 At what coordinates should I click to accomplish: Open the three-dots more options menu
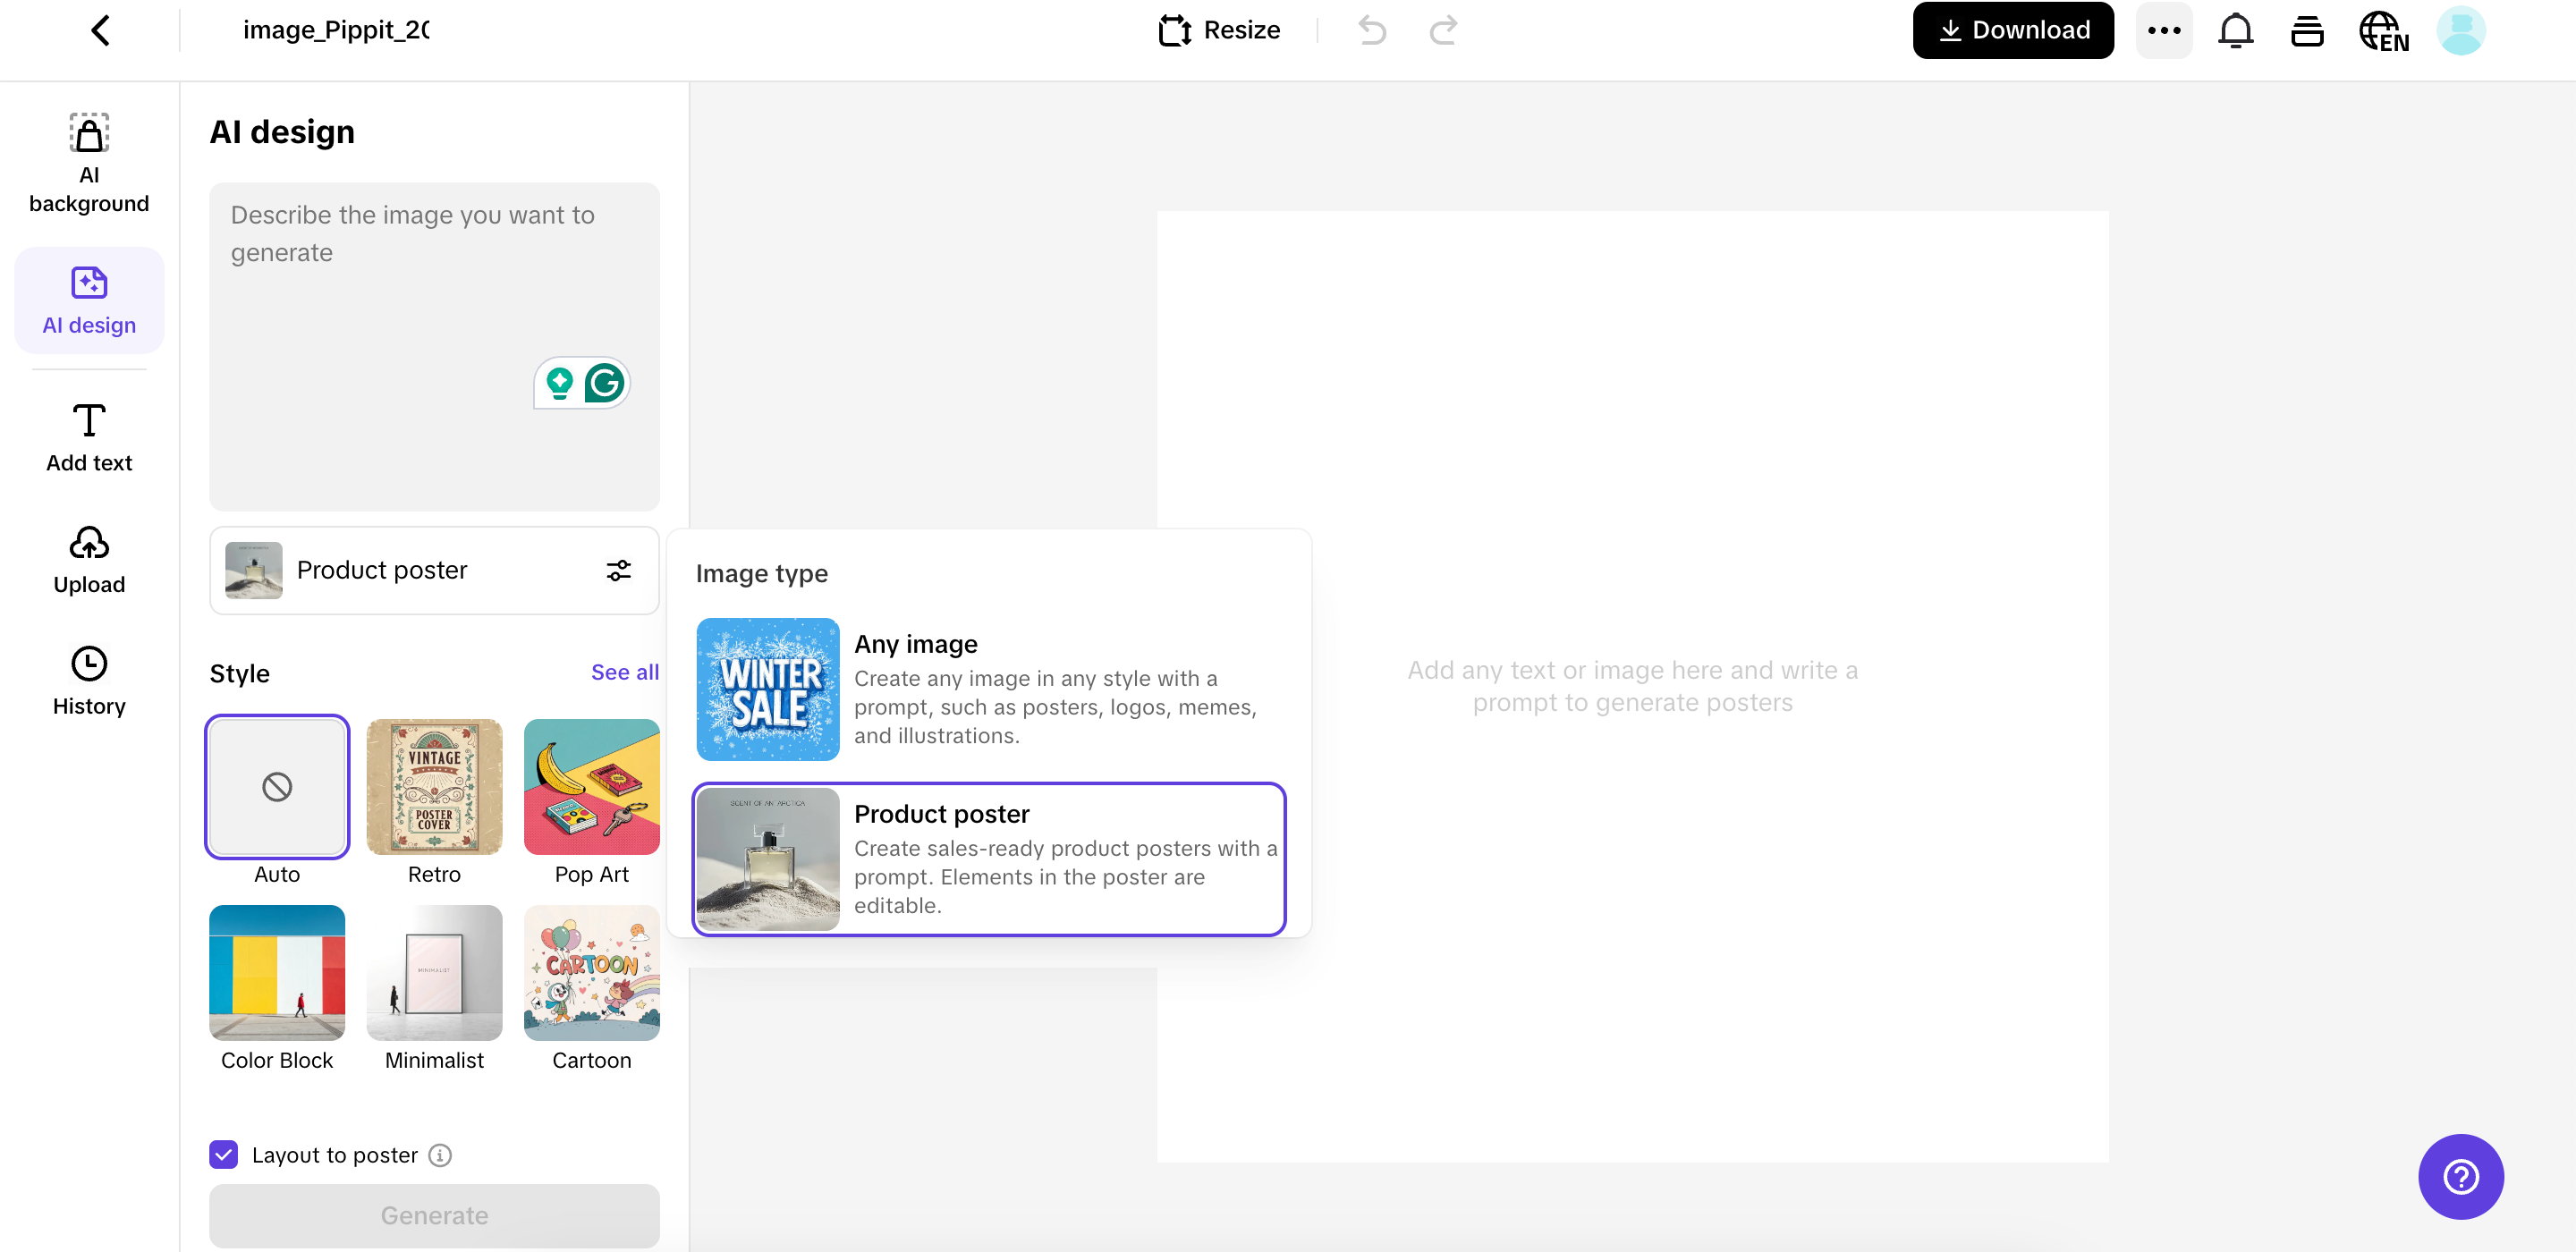(2163, 30)
